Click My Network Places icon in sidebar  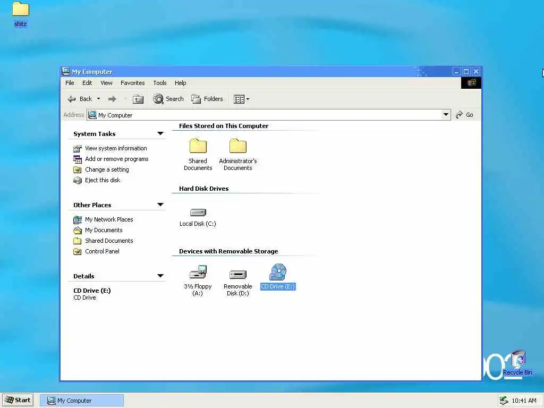click(78, 219)
